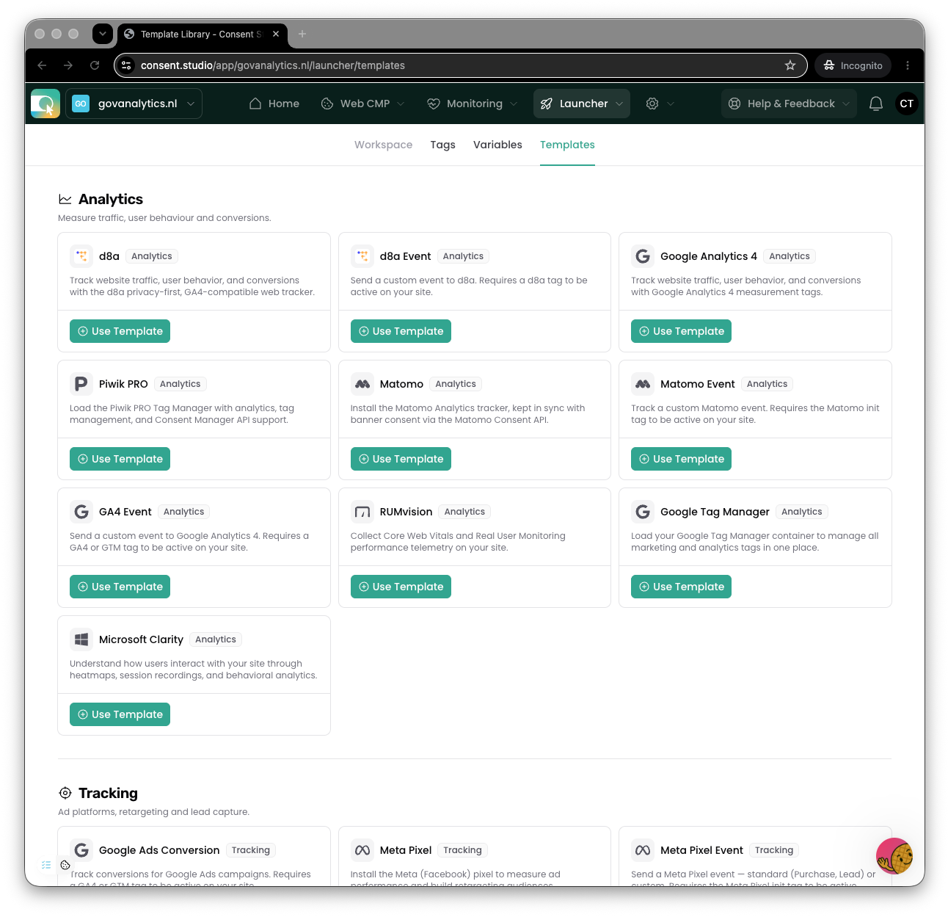The width and height of the screenshot is (948, 917).
Task: Click the Microsoft Clarity card title
Action: 141,639
